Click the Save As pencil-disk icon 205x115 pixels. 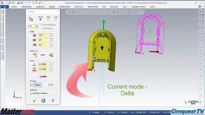click(x=22, y=2)
